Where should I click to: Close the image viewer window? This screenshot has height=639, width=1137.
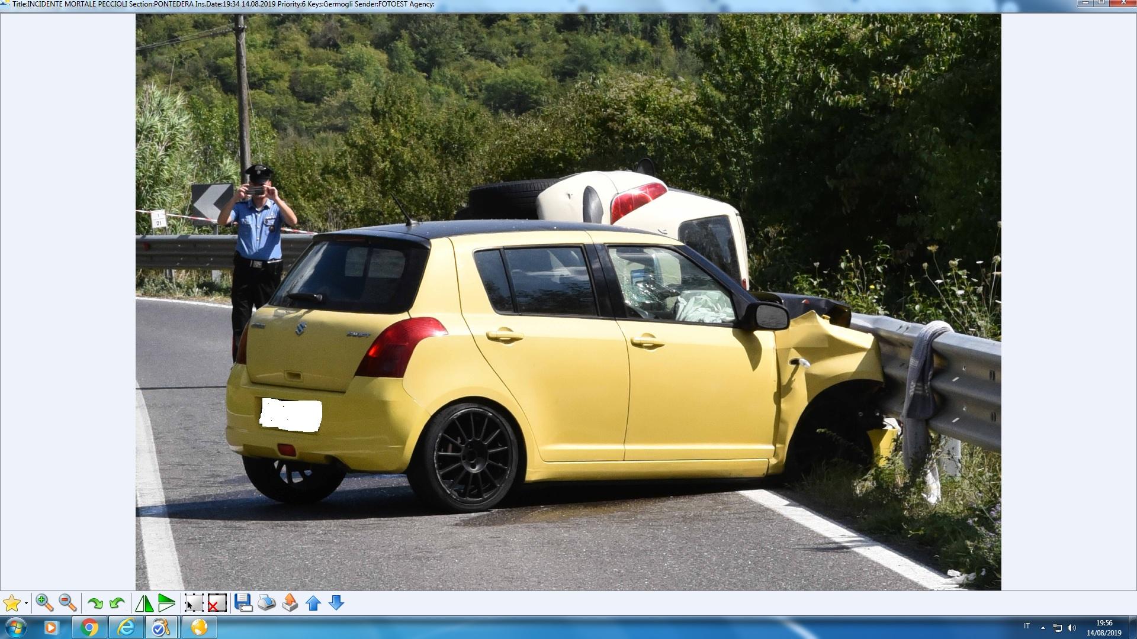(x=1123, y=3)
